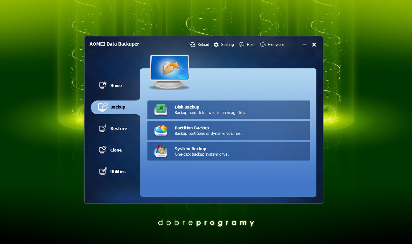Click the System Backup Windows logo icon

click(x=161, y=151)
